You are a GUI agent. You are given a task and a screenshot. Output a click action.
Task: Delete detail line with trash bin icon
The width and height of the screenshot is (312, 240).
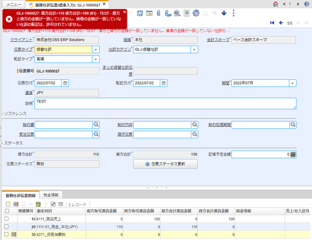(x=38, y=204)
